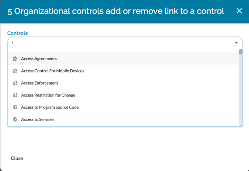The width and height of the screenshot is (249, 171).
Task: Choose Access to Program Source Code label
Action: (x=50, y=107)
